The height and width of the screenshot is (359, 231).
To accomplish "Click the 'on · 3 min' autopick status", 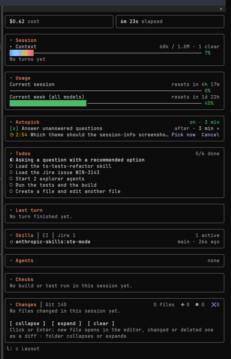I will [x=205, y=122].
